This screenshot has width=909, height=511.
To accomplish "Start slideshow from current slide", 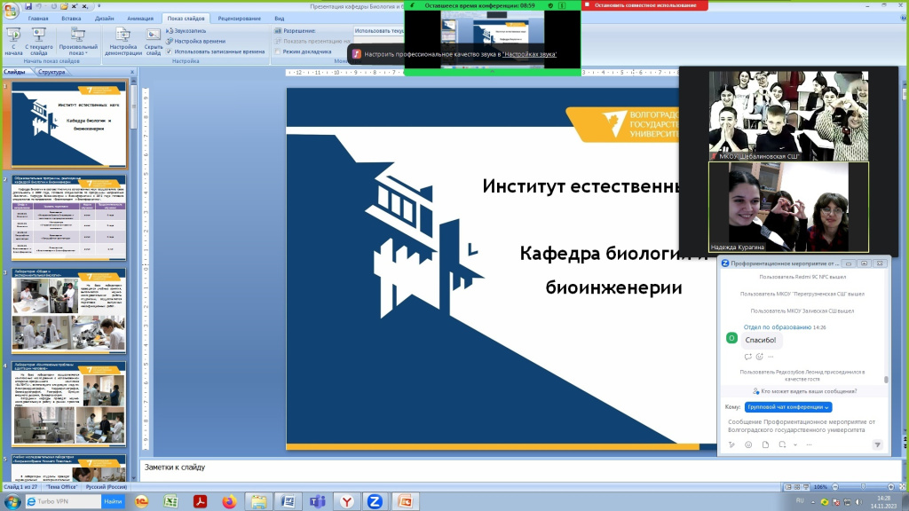I will (x=39, y=41).
